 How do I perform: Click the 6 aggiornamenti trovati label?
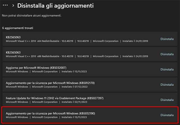[18, 28]
